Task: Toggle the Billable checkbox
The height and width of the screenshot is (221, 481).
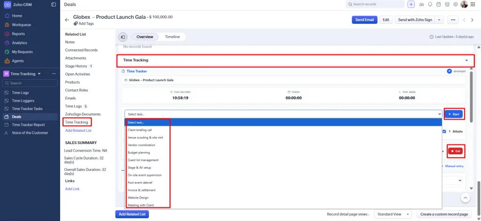Action: click(444, 131)
